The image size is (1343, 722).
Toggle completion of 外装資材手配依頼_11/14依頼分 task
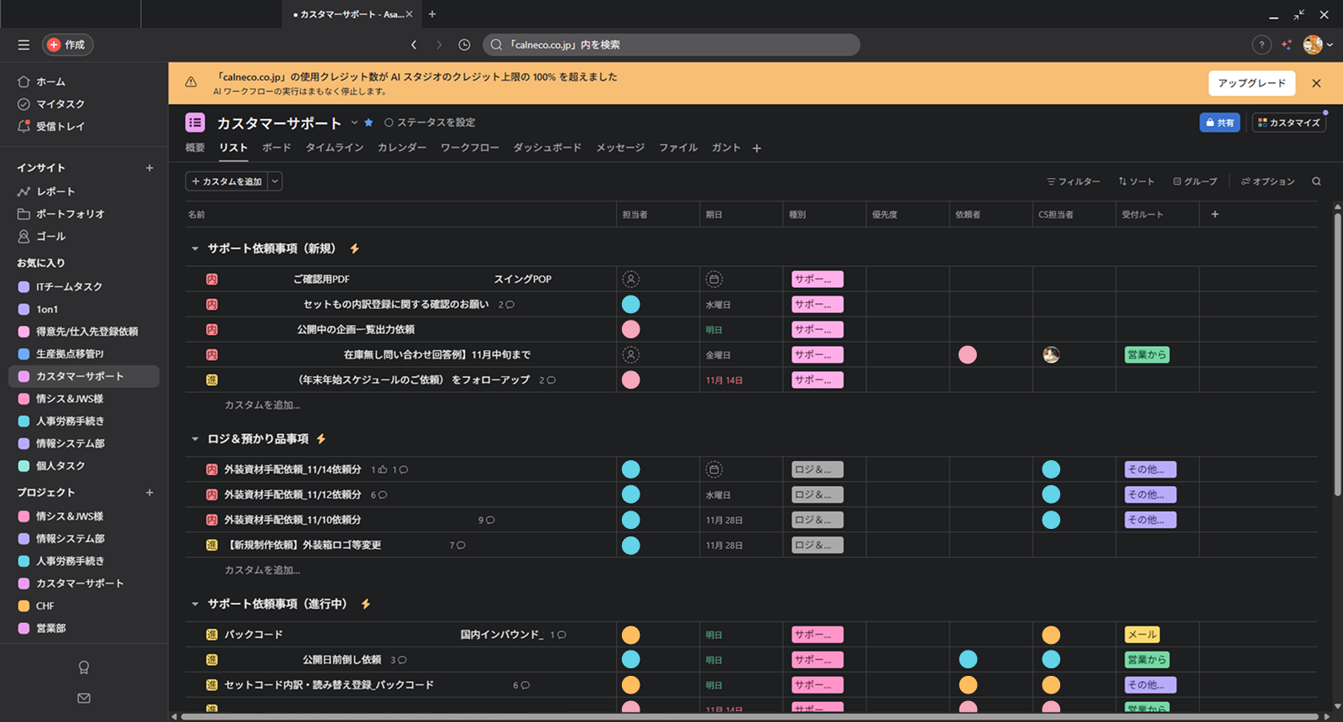pyautogui.click(x=212, y=470)
